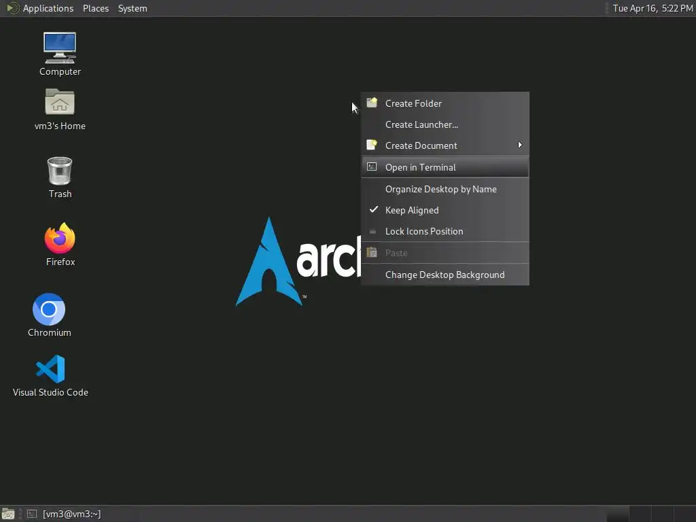Click the first workspace in the switcher
The height and width of the screenshot is (522, 696).
(x=617, y=514)
